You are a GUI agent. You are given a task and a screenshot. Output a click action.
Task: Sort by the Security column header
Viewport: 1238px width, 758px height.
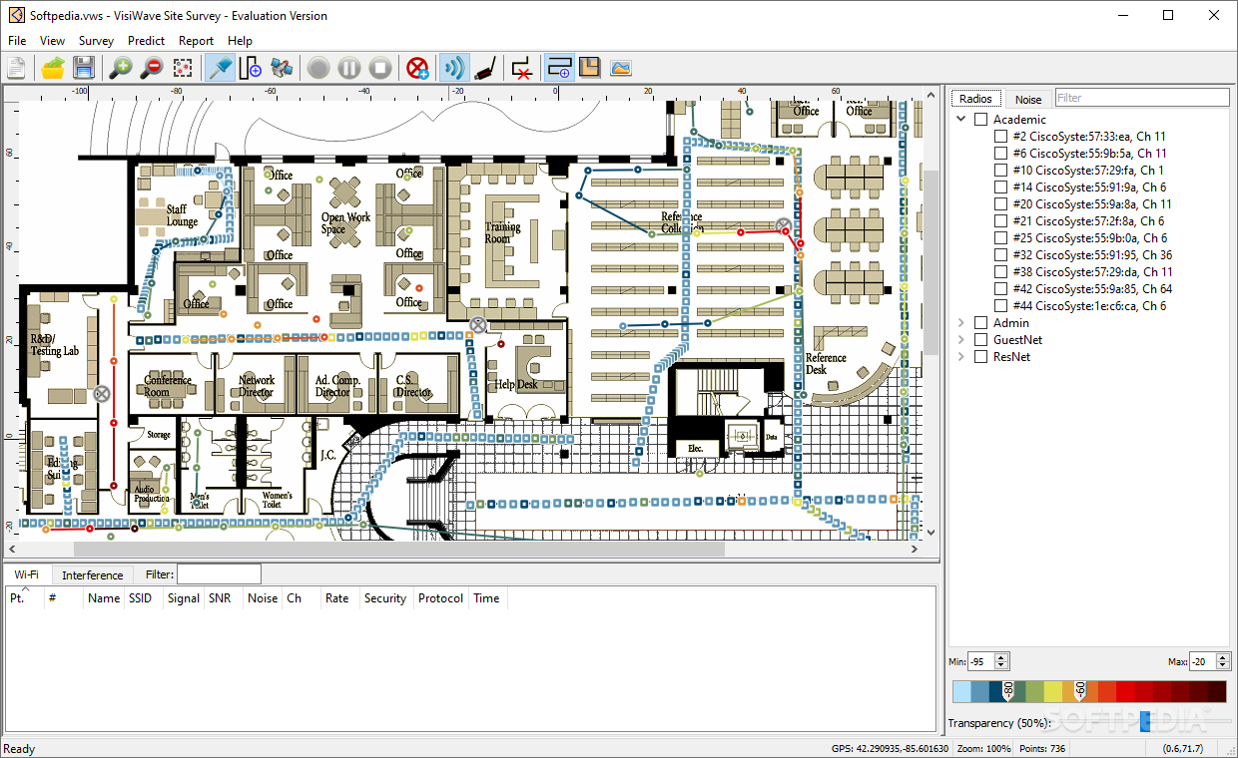(385, 598)
